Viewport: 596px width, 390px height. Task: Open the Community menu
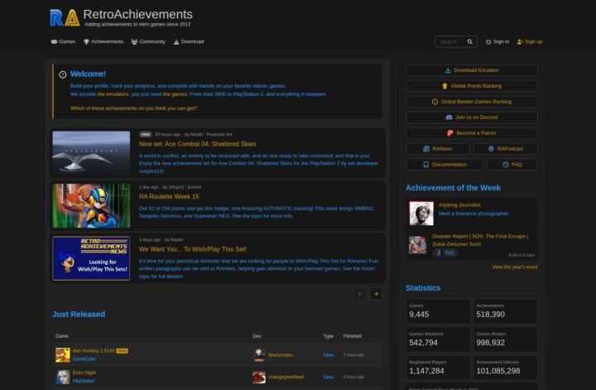[148, 41]
